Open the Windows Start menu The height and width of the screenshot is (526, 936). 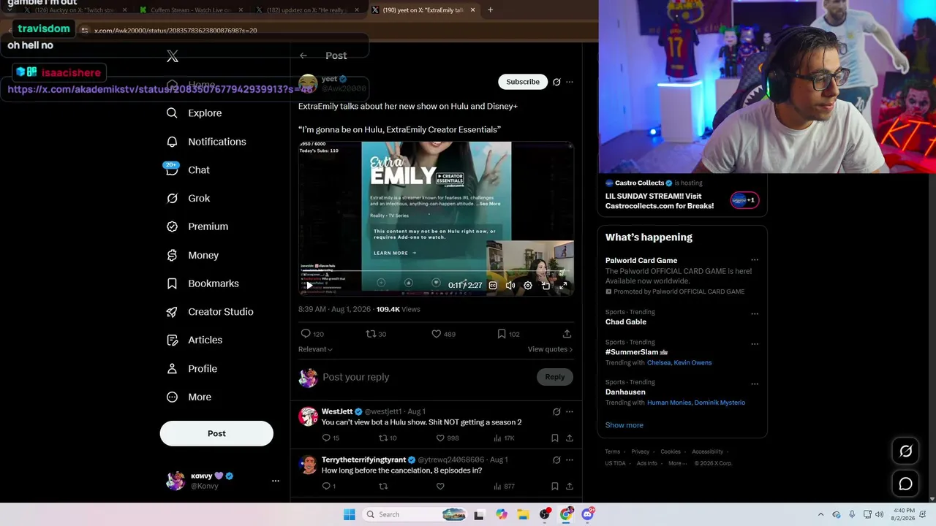pyautogui.click(x=350, y=514)
